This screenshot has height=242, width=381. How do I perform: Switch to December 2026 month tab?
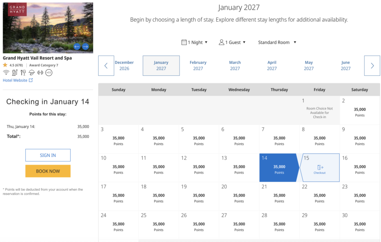[124, 66]
